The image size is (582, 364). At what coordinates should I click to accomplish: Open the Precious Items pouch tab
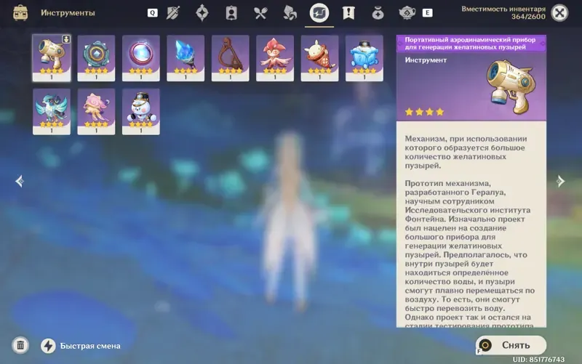click(x=378, y=13)
